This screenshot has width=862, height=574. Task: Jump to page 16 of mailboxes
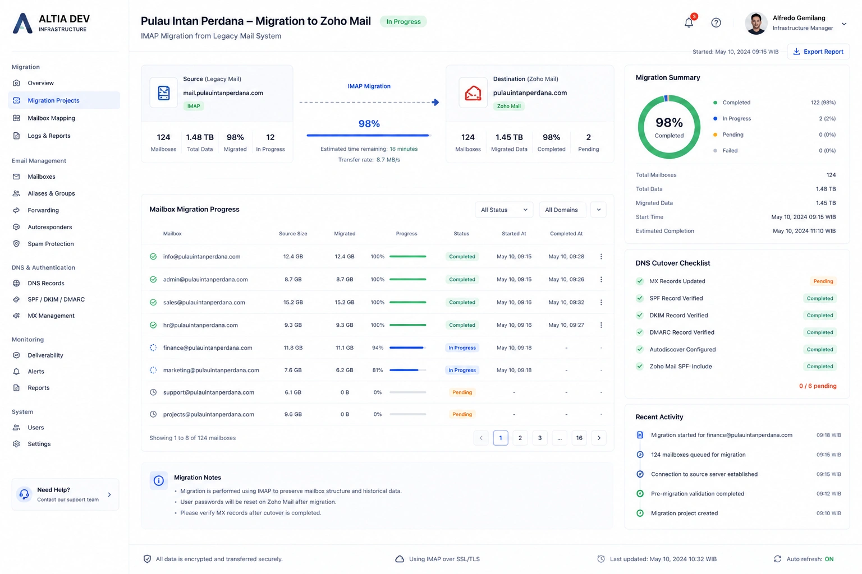coord(579,438)
